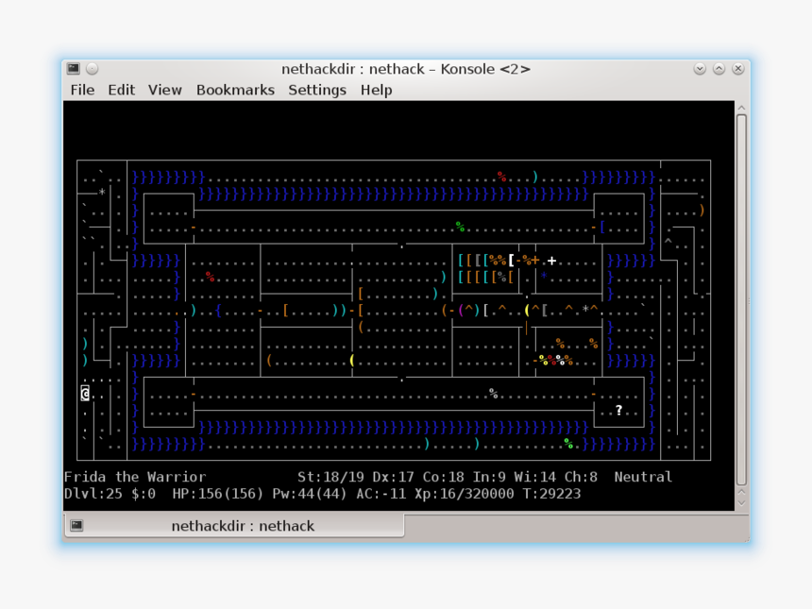Viewport: 812px width, 609px height.
Task: Click the red % item near top right
Action: (x=501, y=177)
